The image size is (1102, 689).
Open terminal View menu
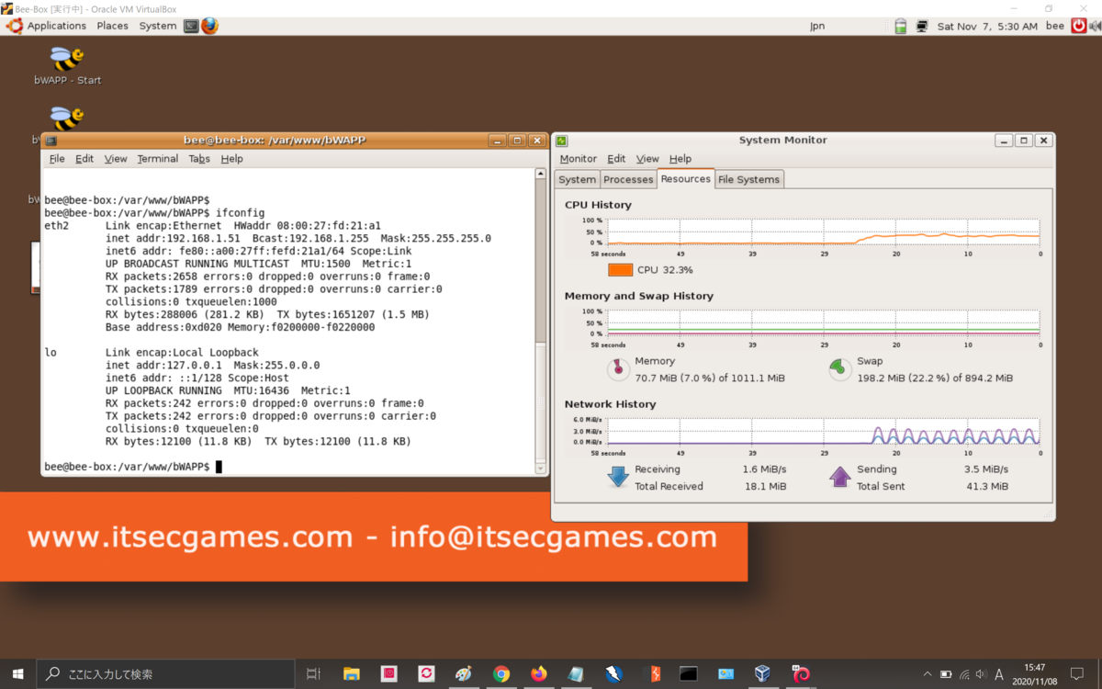coord(116,159)
